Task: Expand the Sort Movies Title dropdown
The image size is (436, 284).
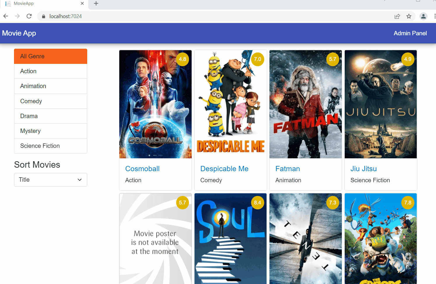Action: pyautogui.click(x=50, y=180)
